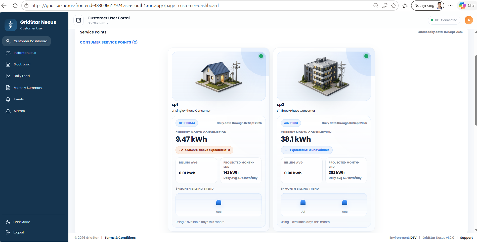Open Customer Dashboard in the sidebar
Image resolution: width=477 pixels, height=242 pixels.
pos(26,41)
